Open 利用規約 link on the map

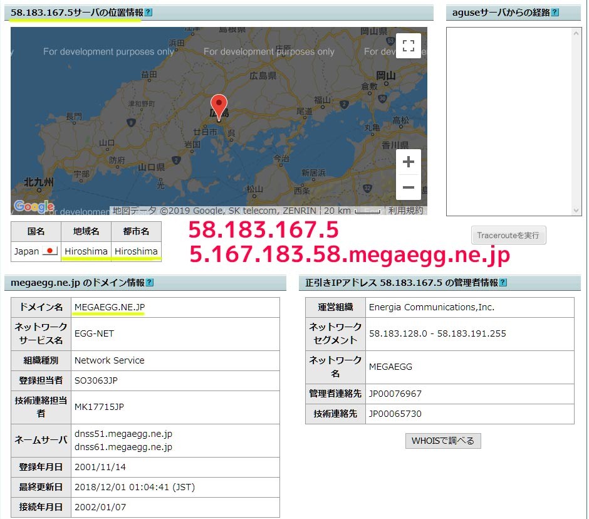tap(405, 211)
